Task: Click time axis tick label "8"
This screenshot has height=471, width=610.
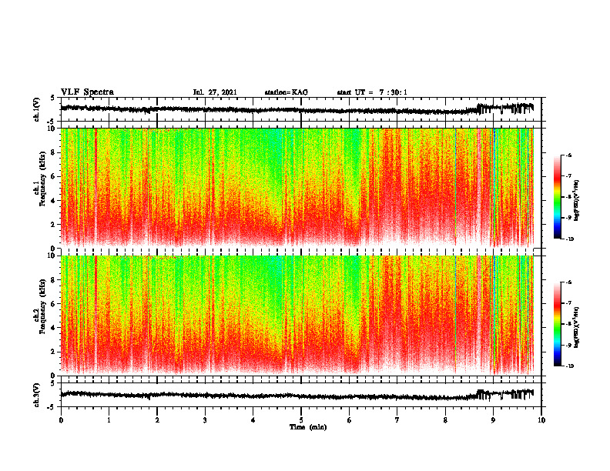Action: (x=445, y=420)
